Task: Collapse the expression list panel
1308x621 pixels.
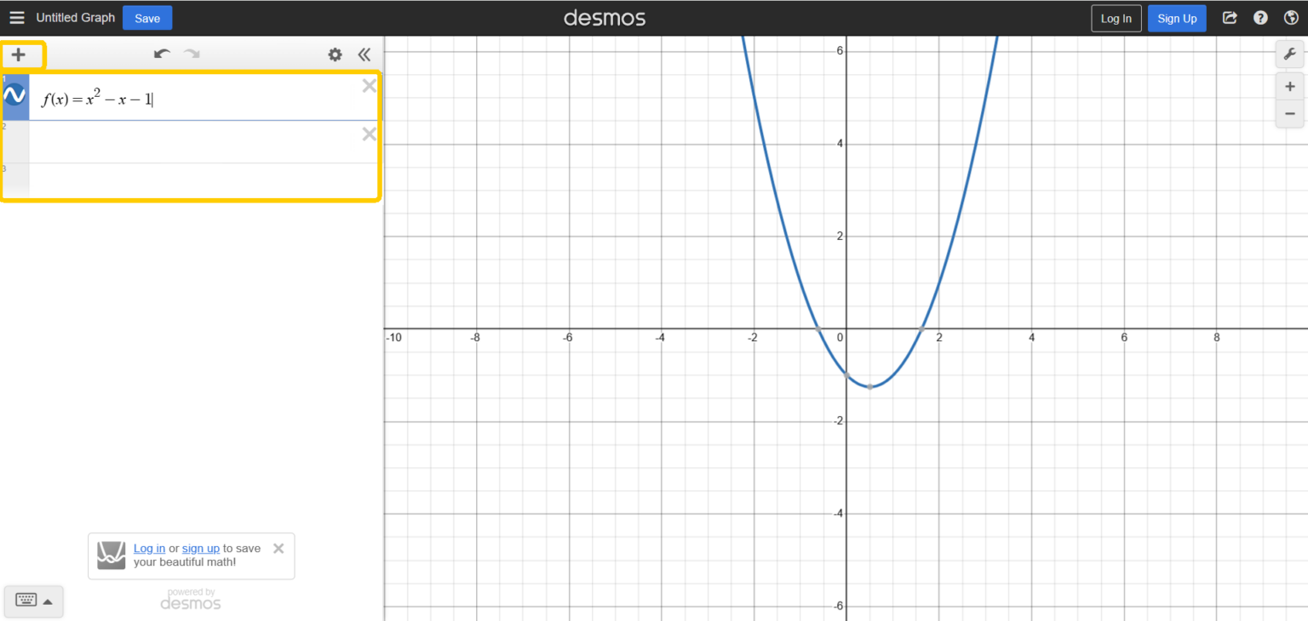Action: 364,54
